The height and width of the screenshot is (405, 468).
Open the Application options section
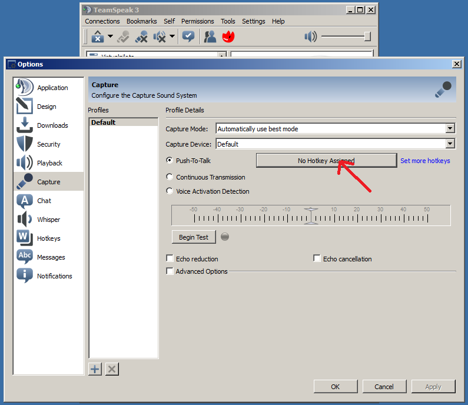point(48,88)
